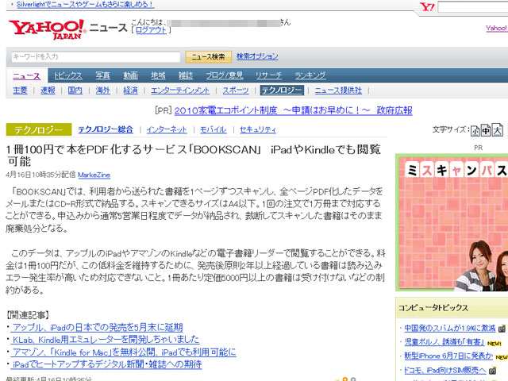Click the テクノロジー section header label

coord(39,129)
